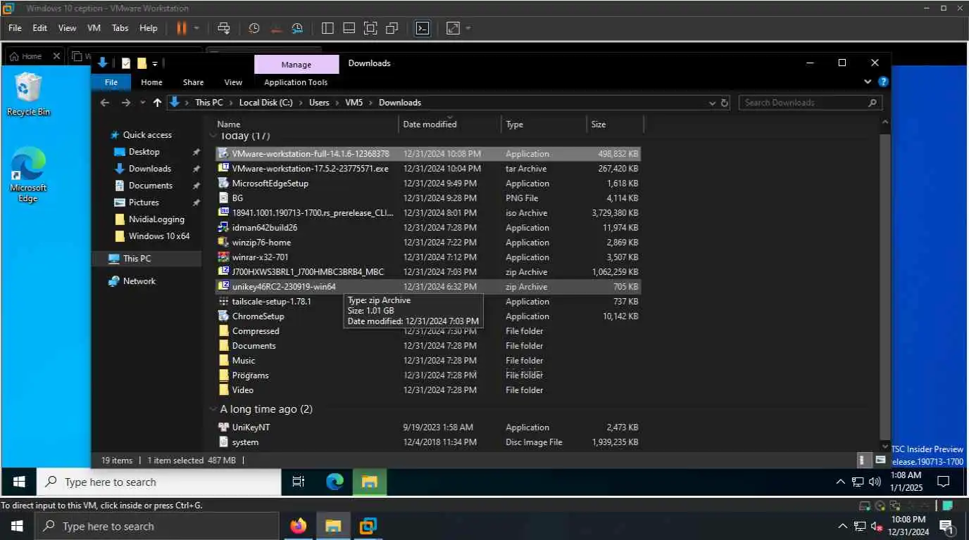The height and width of the screenshot is (540, 969).
Task: Open the VMware Edit menu
Action: point(39,28)
